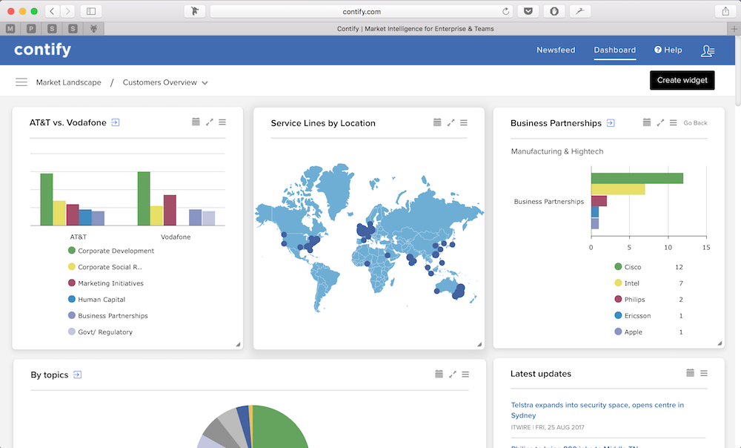Select the Dashboard tab
The width and height of the screenshot is (741, 448).
click(x=614, y=50)
